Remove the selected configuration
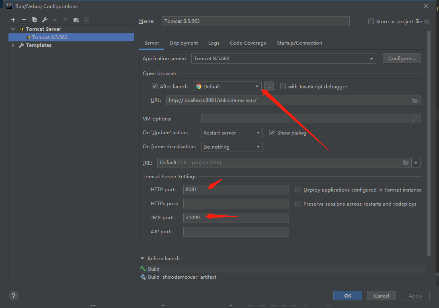Screen dimensions: 439x308 tap(23, 20)
